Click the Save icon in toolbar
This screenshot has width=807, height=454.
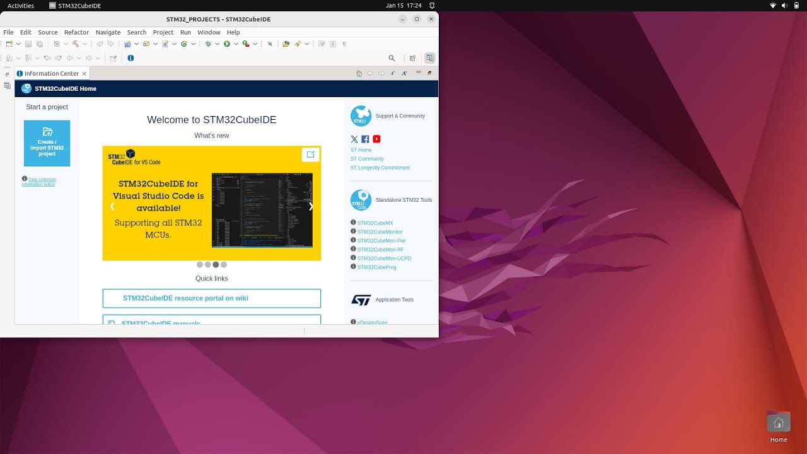[28, 44]
